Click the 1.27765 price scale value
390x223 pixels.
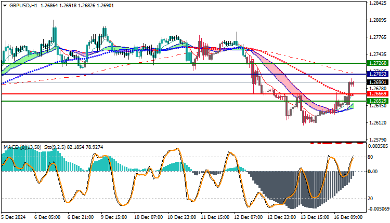pyautogui.click(x=379, y=37)
